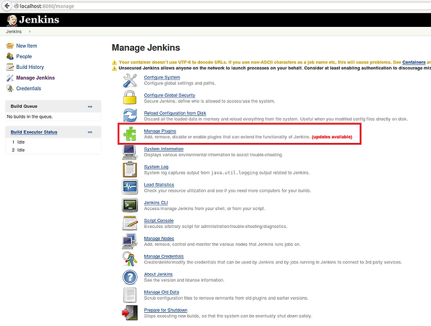Select Manage Jenkins in the sidebar
The height and width of the screenshot is (326, 431).
(35, 78)
